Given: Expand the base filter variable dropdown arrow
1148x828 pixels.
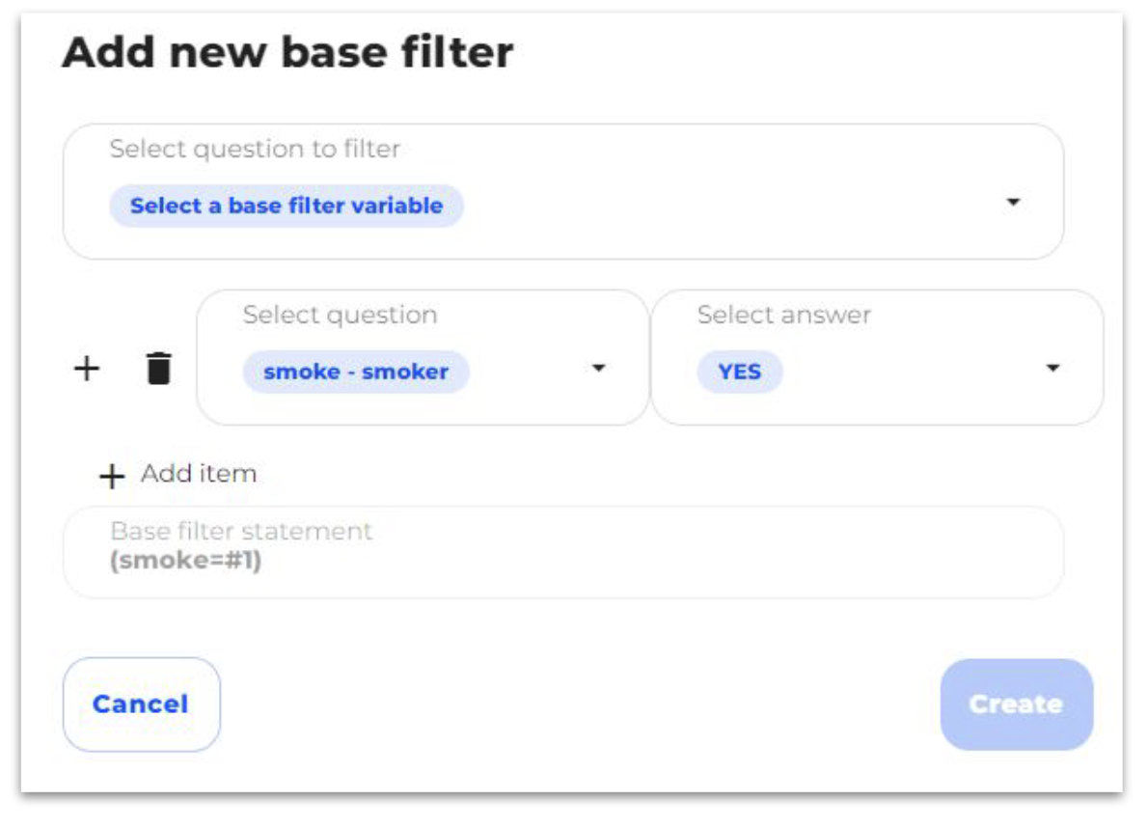Looking at the screenshot, I should coord(1013,202).
